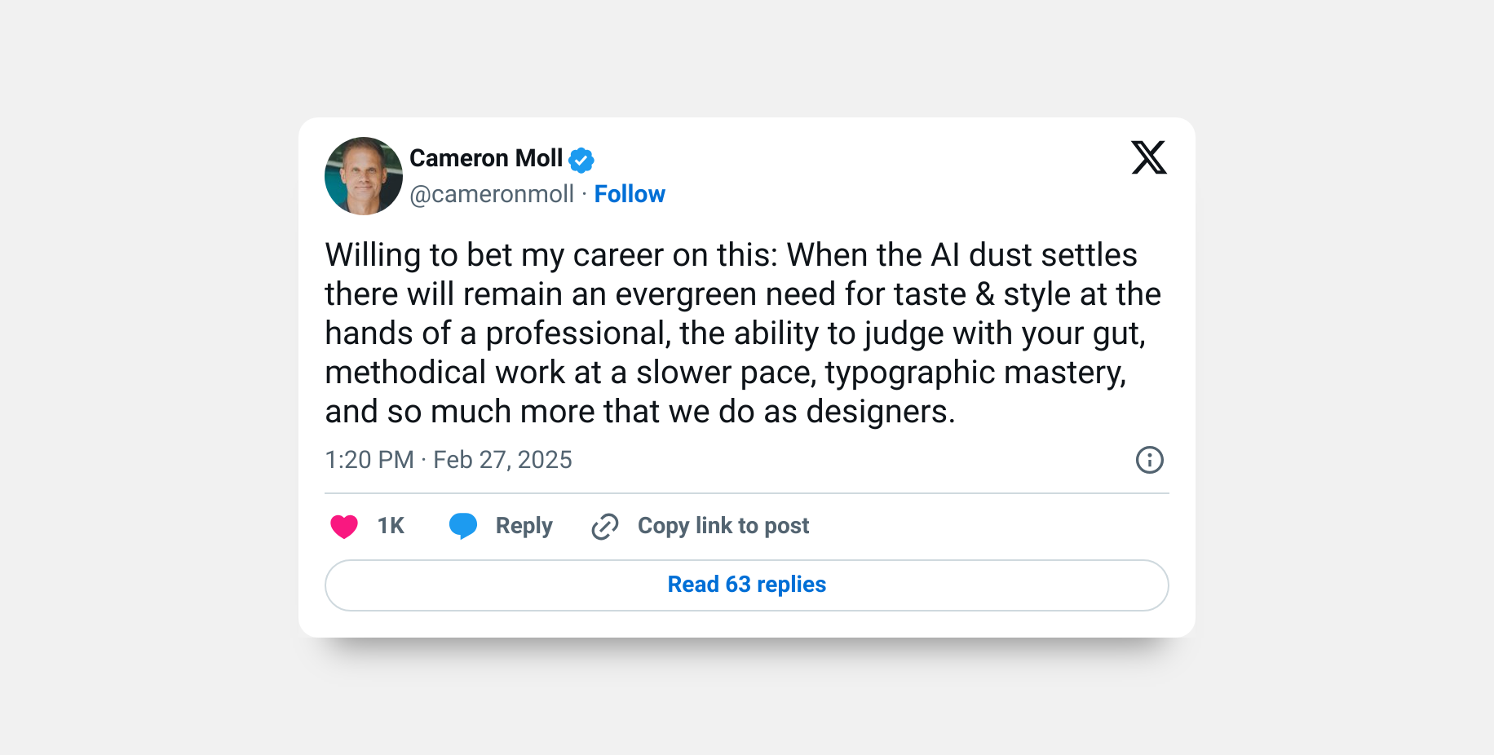Open the @cameronmoll handle
The height and width of the screenshot is (755, 1494).
point(492,194)
